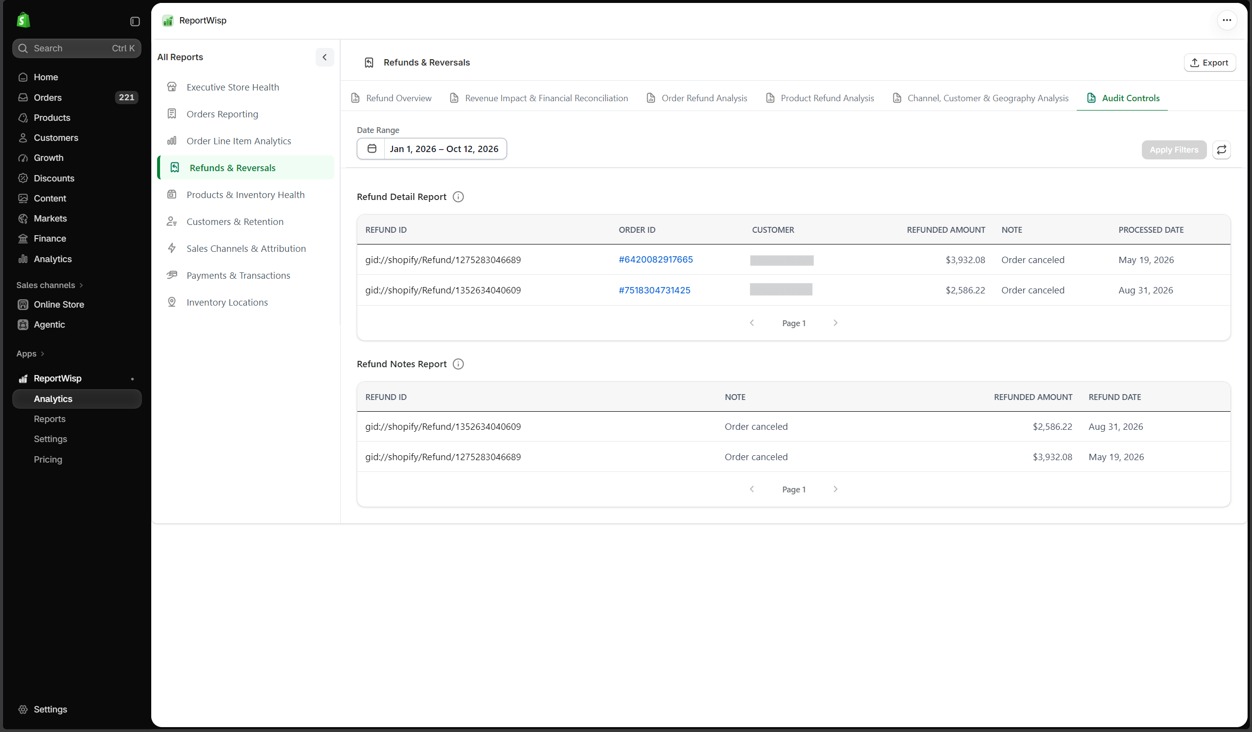Click the Apply Filters button
Viewport: 1252px width, 732px height.
1174,150
